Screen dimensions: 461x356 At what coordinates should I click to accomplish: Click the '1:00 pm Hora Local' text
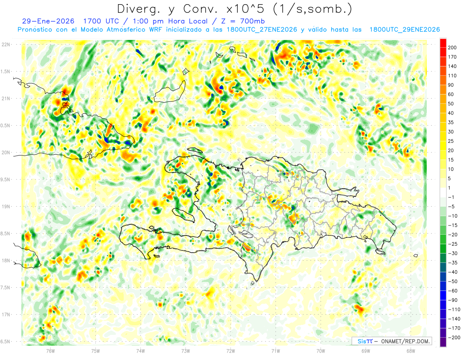point(169,21)
